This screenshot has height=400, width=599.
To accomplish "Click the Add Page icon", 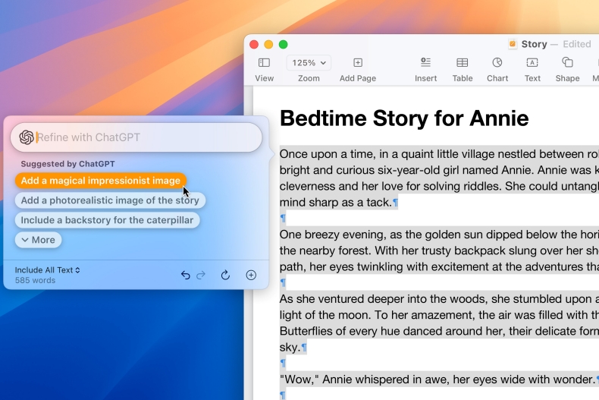I will click(x=358, y=63).
